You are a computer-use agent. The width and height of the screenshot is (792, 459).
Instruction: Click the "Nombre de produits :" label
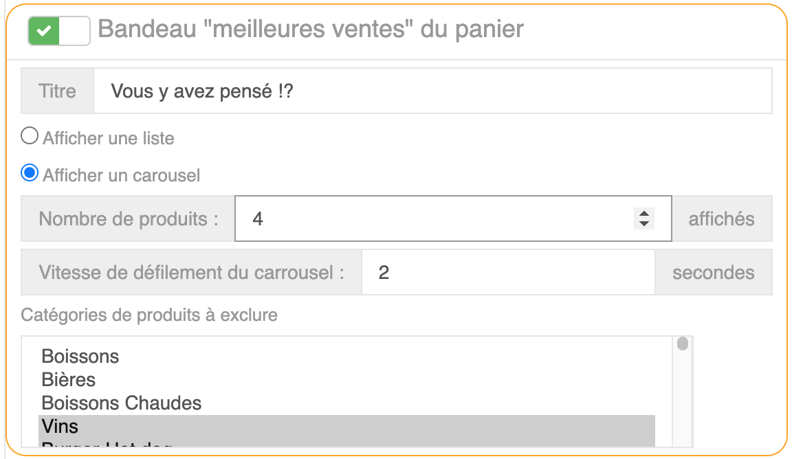(x=129, y=219)
